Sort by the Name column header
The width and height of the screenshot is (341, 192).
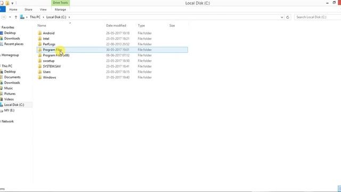[42, 26]
